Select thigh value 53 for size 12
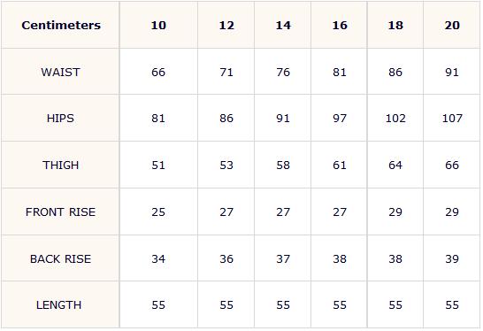 pos(226,165)
